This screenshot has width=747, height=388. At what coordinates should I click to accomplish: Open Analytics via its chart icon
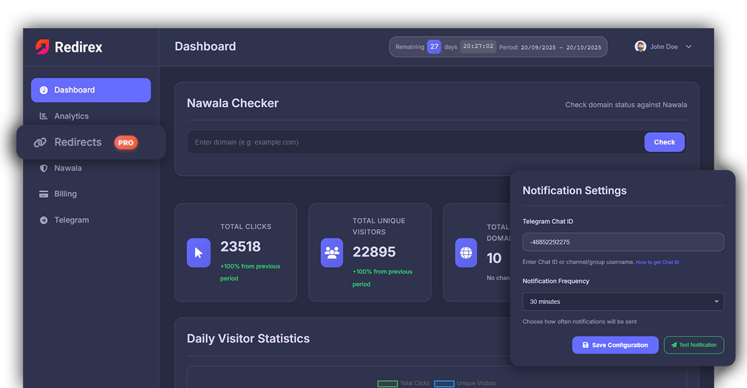tap(43, 116)
